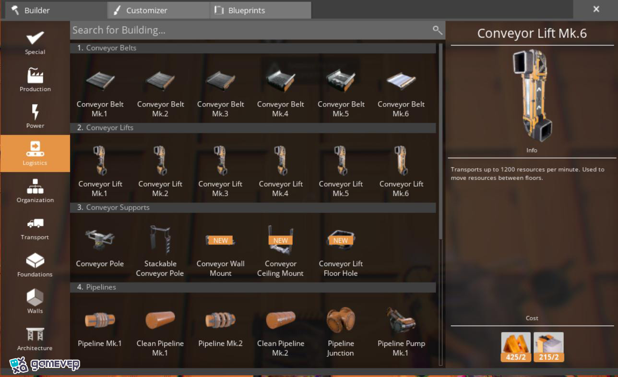Viewport: 618px width, 377px height.
Task: Close the build menu
Action: 596,9
